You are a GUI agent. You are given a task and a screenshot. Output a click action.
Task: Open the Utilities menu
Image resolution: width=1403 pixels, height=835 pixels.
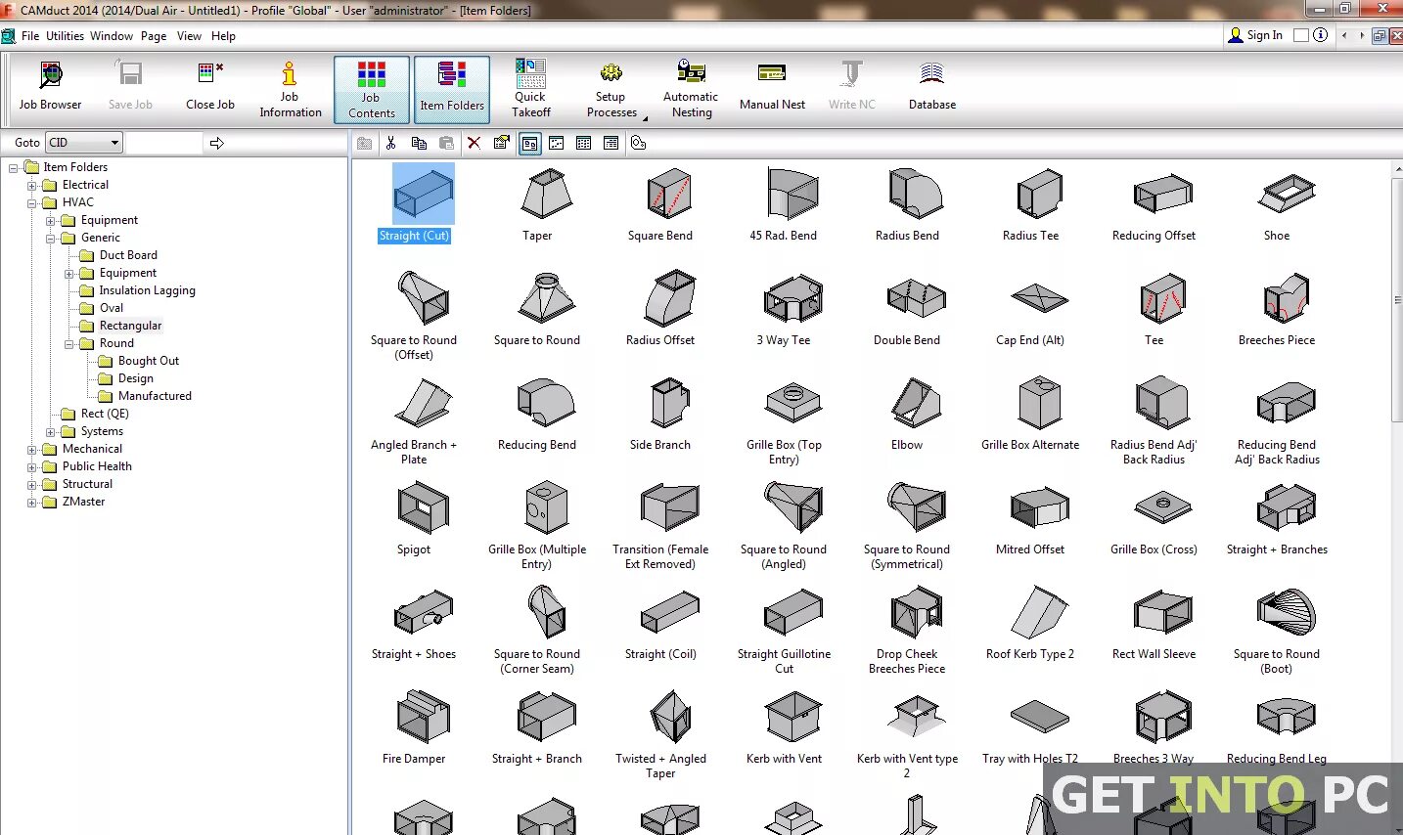(x=65, y=36)
